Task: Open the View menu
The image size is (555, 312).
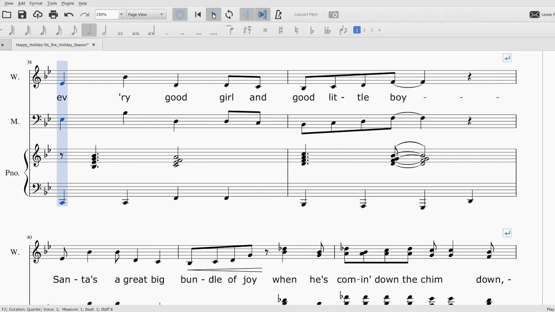Action: coord(9,3)
